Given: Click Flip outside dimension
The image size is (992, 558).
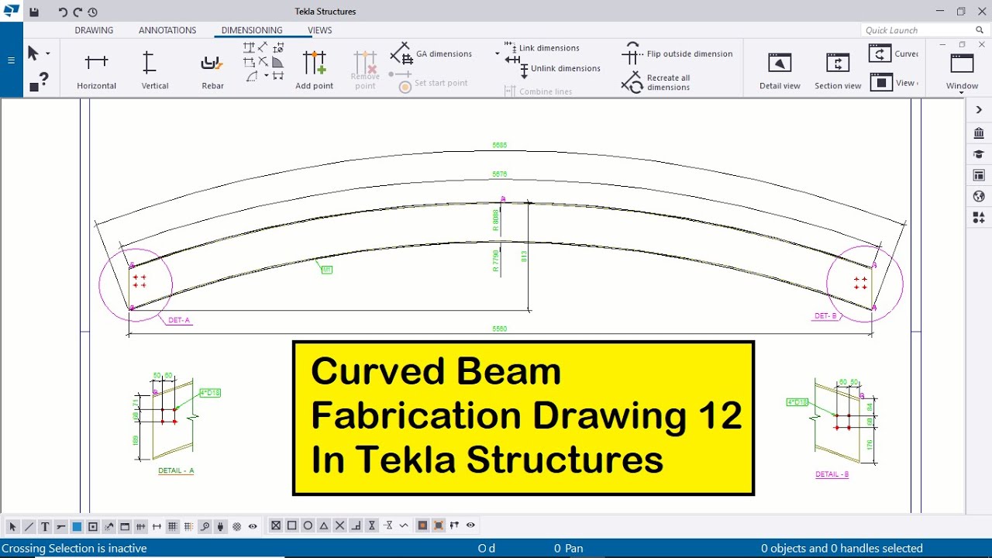Looking at the screenshot, I should [x=677, y=53].
